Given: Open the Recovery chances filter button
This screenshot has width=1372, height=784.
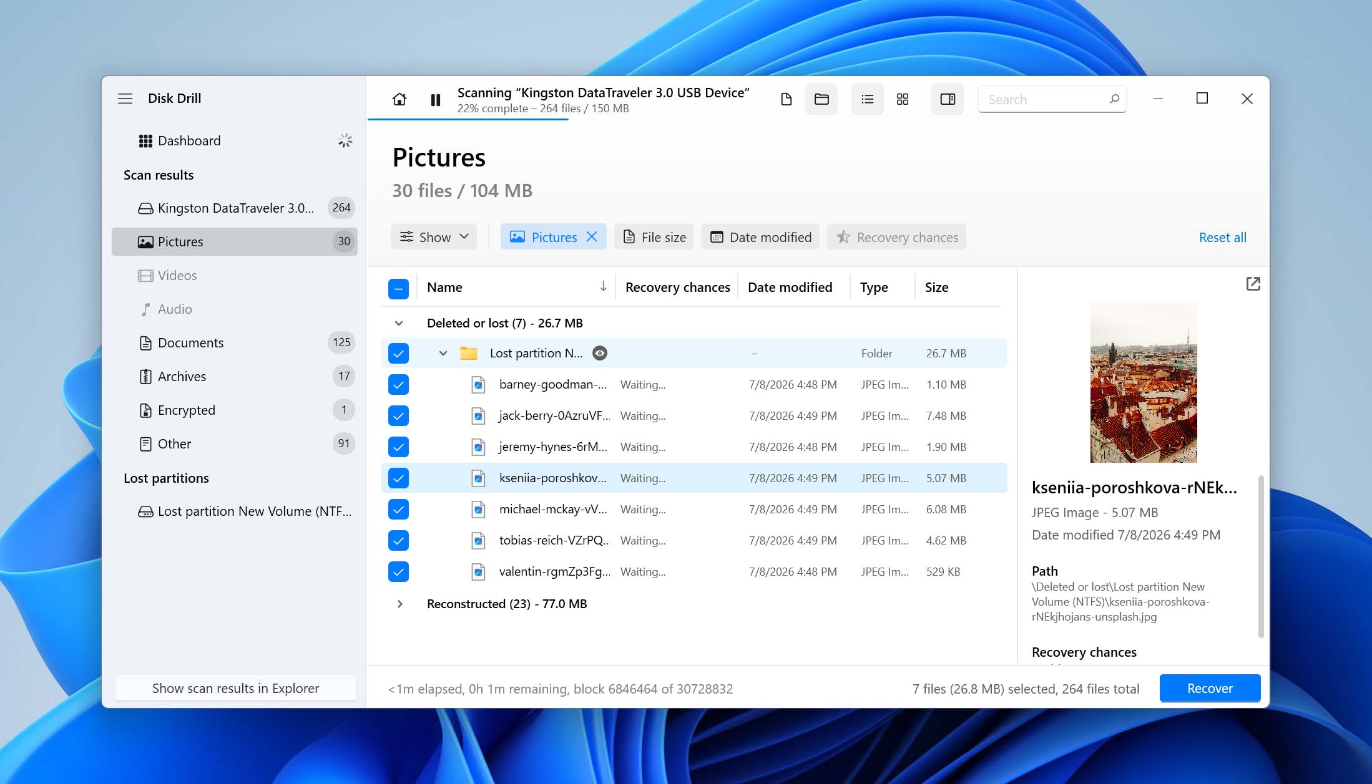Looking at the screenshot, I should pos(896,237).
